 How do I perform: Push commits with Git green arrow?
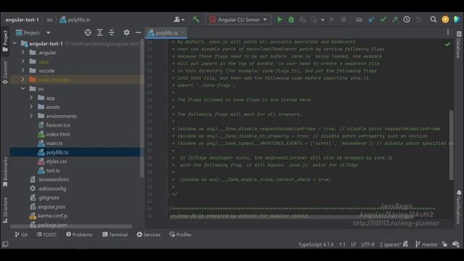point(394,20)
